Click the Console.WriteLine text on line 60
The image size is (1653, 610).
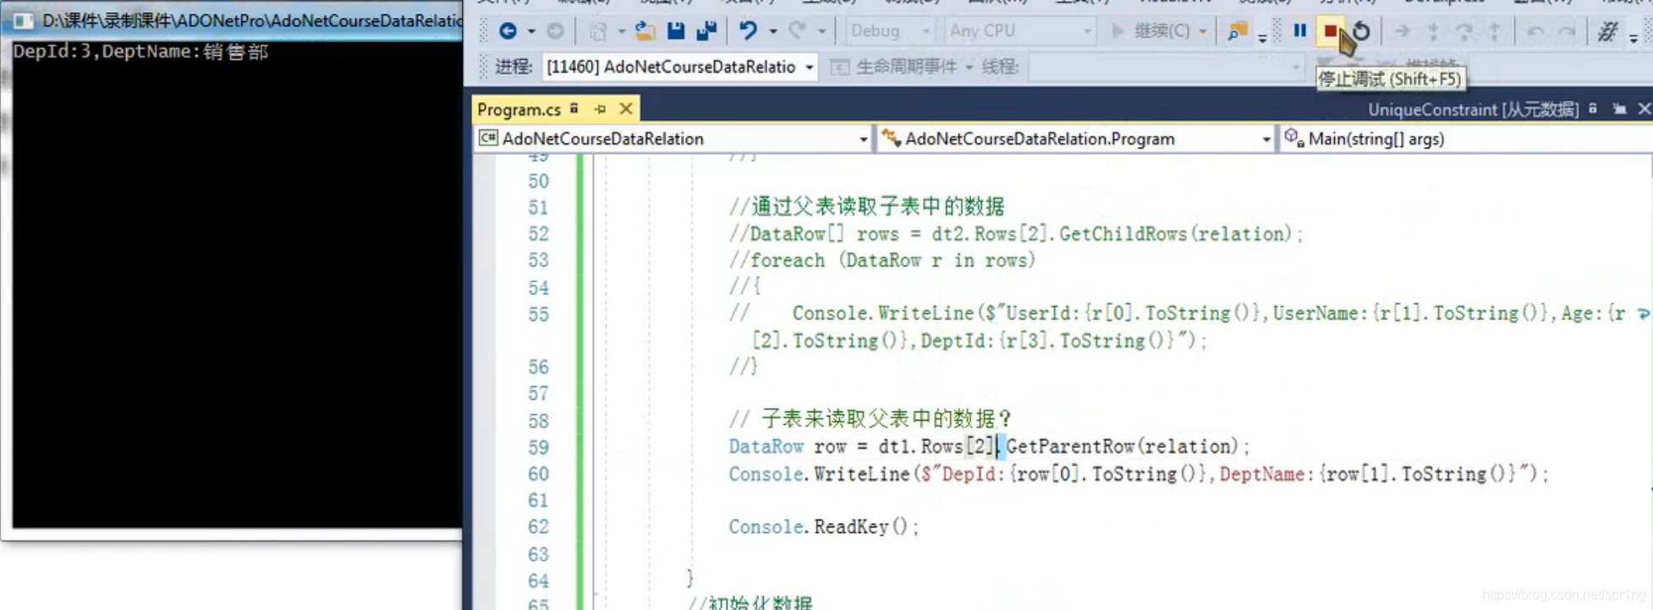point(819,473)
